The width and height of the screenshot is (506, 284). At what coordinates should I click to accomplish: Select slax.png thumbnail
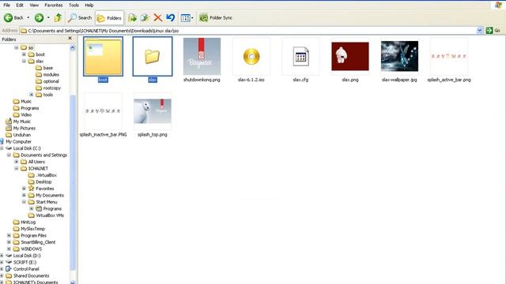click(350, 56)
